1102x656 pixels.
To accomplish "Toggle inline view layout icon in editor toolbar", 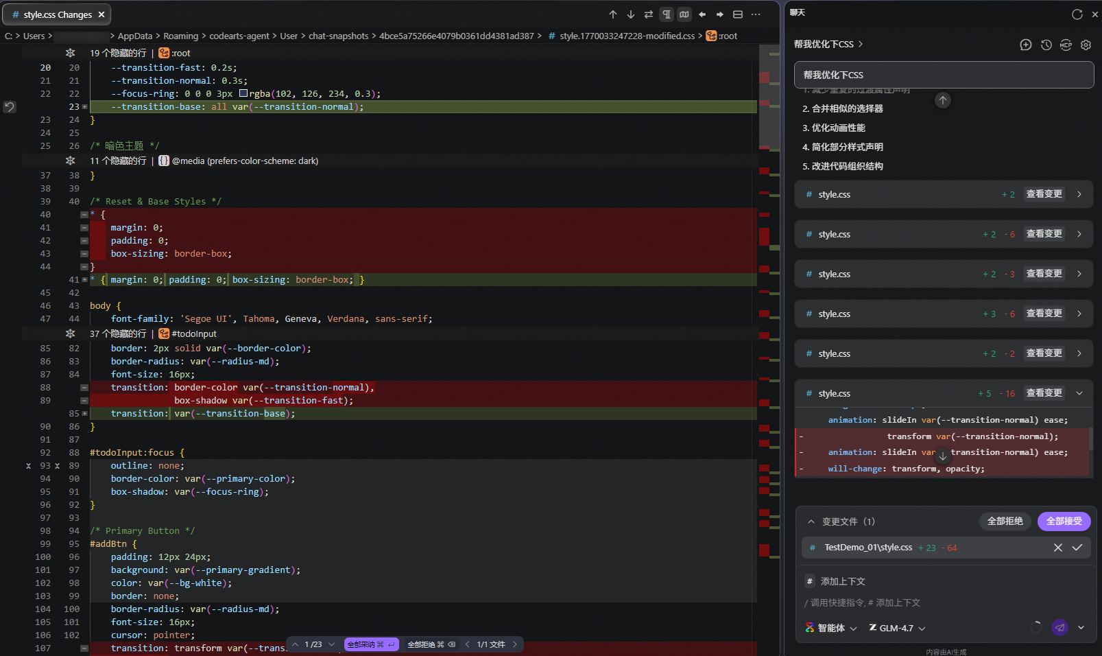I will [738, 14].
